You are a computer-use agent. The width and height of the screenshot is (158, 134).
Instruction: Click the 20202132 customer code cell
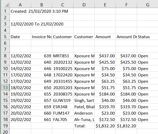(x=63, y=62)
